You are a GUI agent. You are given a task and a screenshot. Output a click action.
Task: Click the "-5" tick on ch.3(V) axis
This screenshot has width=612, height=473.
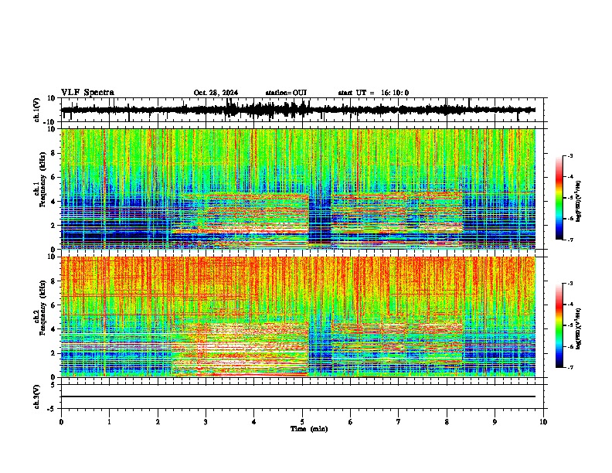(x=52, y=409)
